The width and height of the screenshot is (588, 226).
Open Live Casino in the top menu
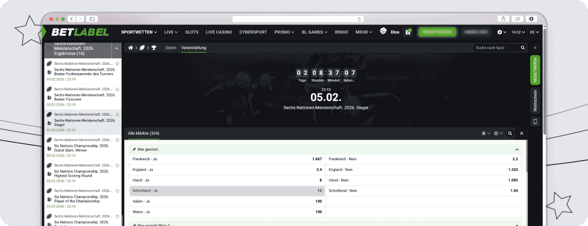tap(219, 32)
